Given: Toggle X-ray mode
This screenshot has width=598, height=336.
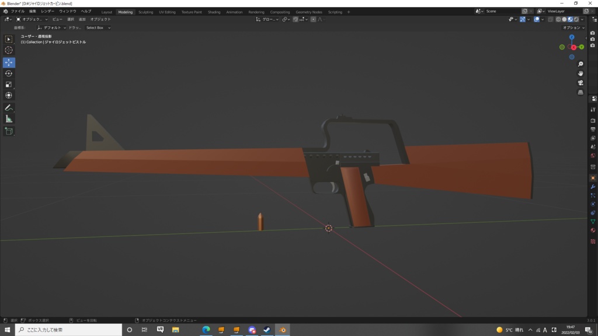Looking at the screenshot, I should (550, 19).
